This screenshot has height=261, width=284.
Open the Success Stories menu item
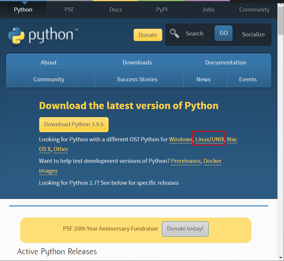(x=139, y=79)
